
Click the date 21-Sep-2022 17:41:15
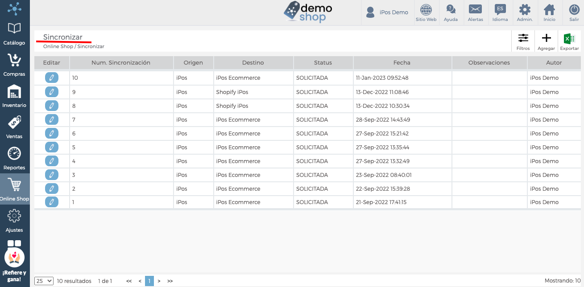[381, 202]
